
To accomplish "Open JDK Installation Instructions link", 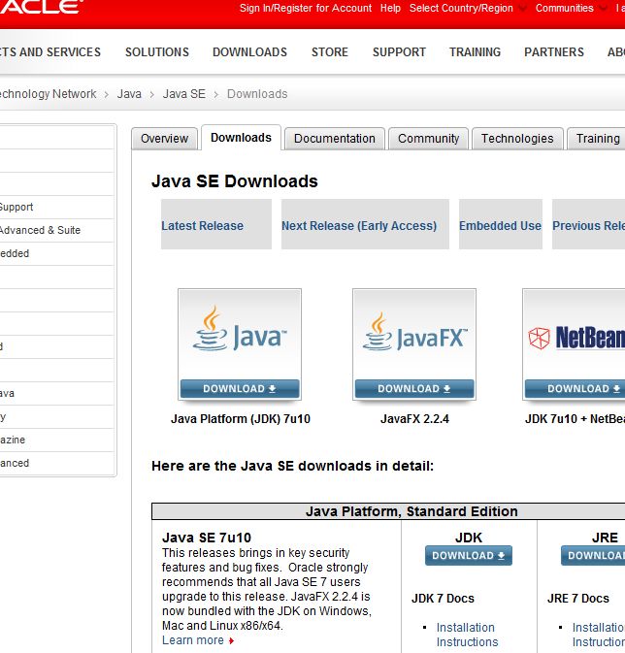I will 467,635.
